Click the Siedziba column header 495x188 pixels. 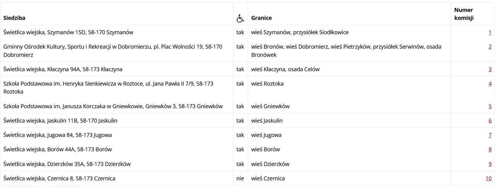click(14, 18)
